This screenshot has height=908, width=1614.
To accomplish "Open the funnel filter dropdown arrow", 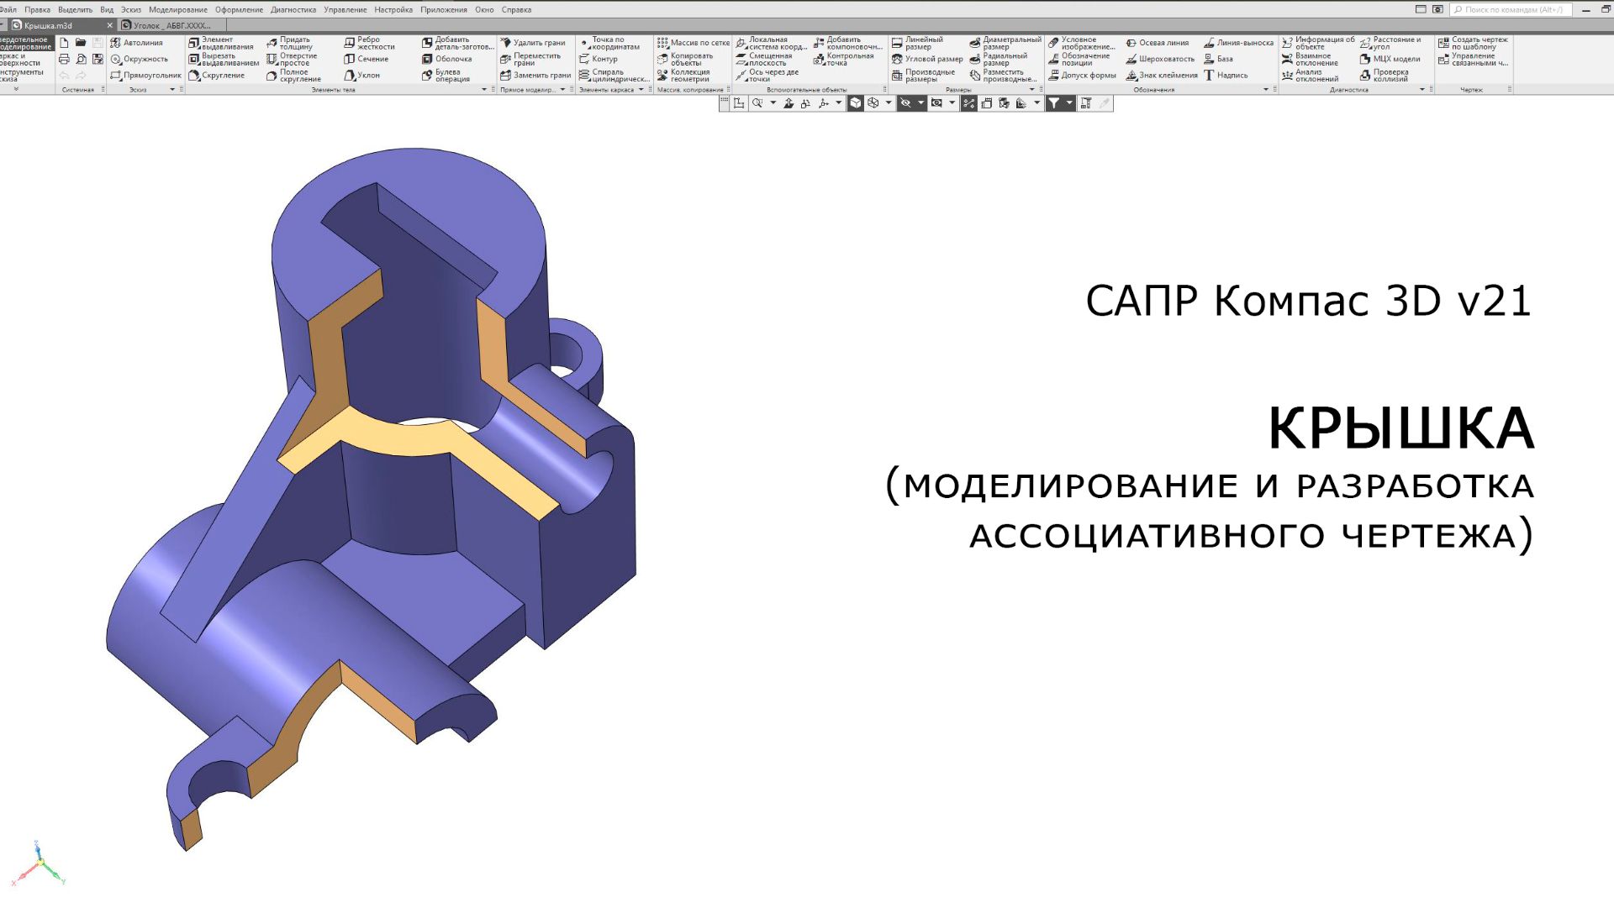I will (x=1069, y=103).
